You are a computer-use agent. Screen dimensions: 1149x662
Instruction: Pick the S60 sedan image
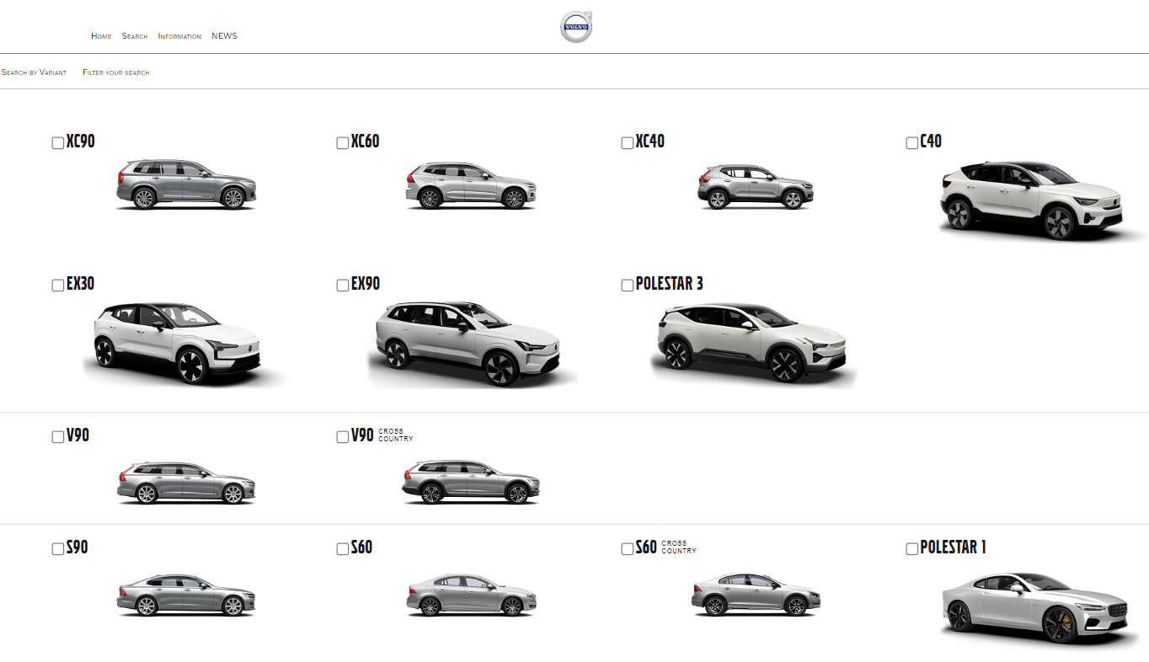pyautogui.click(x=471, y=595)
